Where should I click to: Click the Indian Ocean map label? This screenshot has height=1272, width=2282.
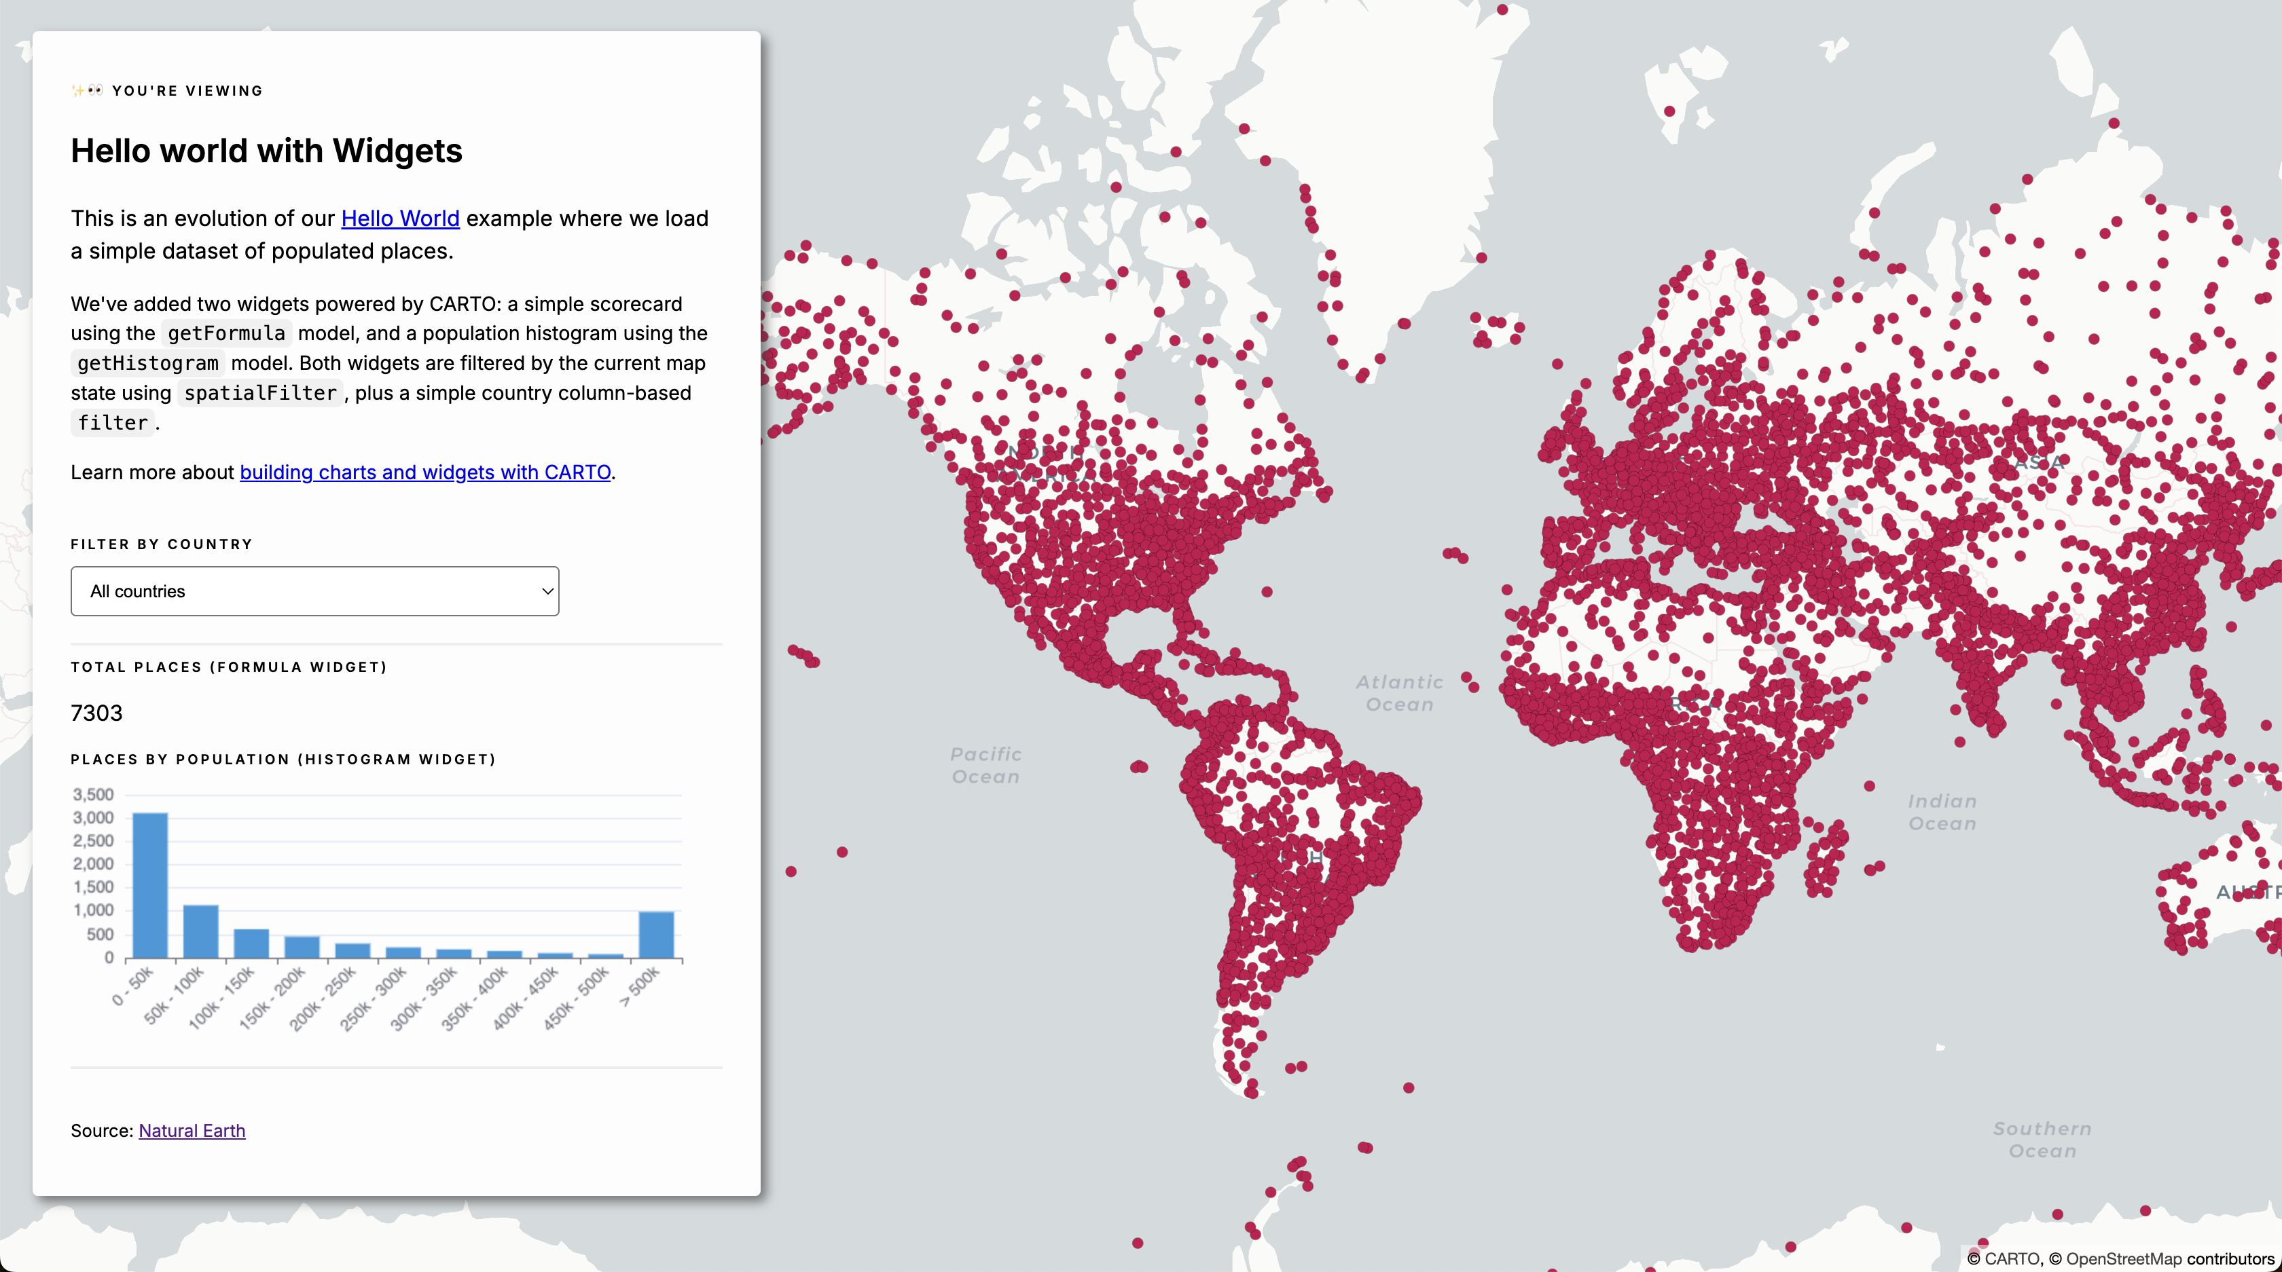coord(1942,812)
